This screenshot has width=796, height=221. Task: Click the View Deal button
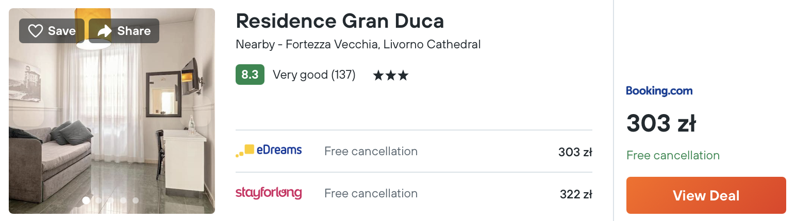click(x=706, y=195)
